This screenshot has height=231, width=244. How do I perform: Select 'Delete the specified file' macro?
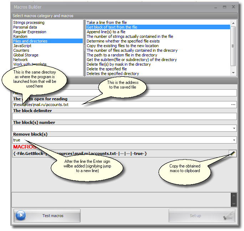pyautogui.click(x=107, y=69)
